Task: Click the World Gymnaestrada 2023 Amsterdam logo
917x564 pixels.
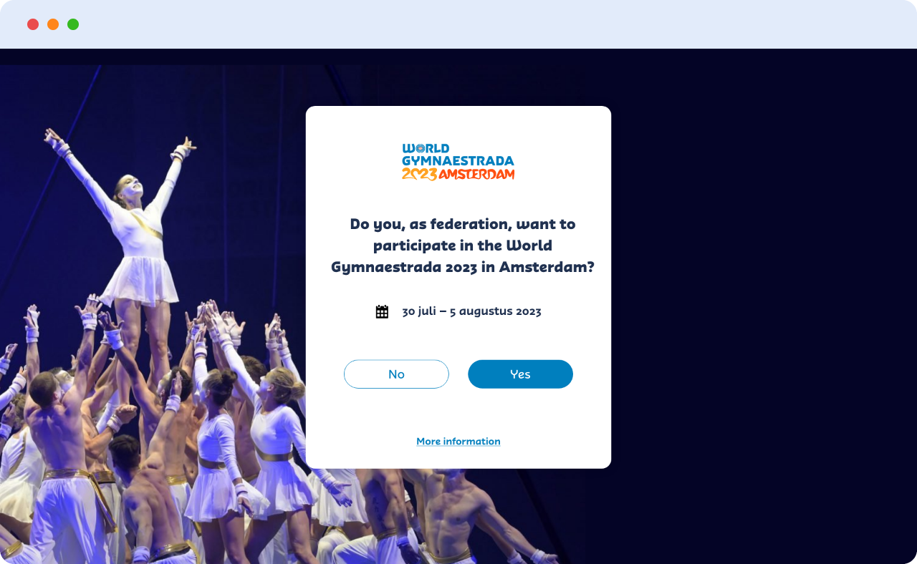Action: [x=458, y=162]
